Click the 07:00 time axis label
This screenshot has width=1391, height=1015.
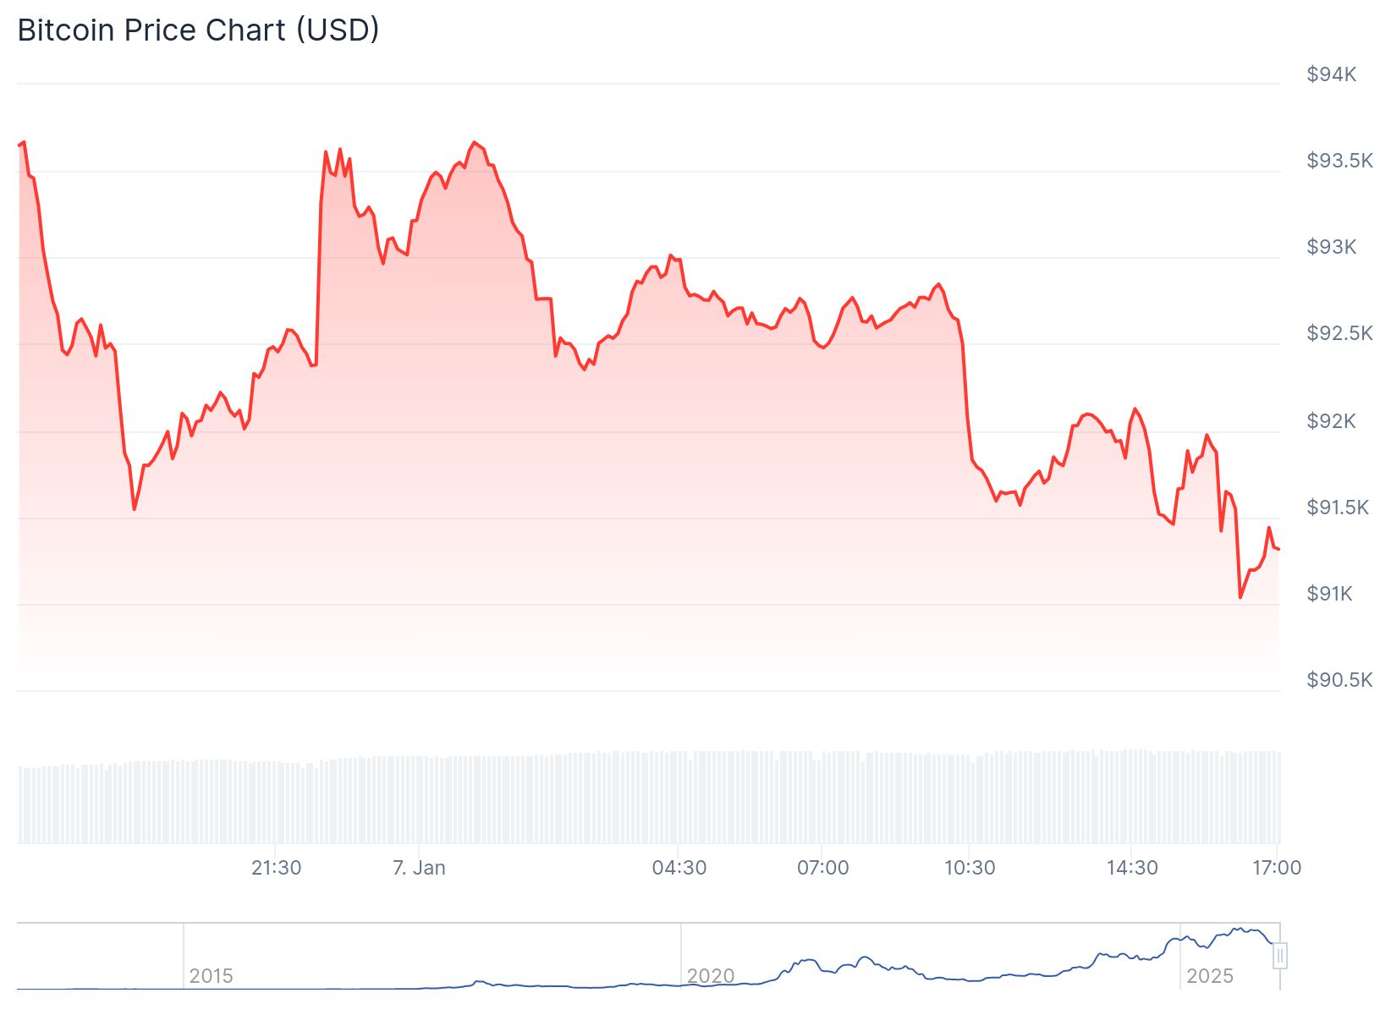coord(822,868)
